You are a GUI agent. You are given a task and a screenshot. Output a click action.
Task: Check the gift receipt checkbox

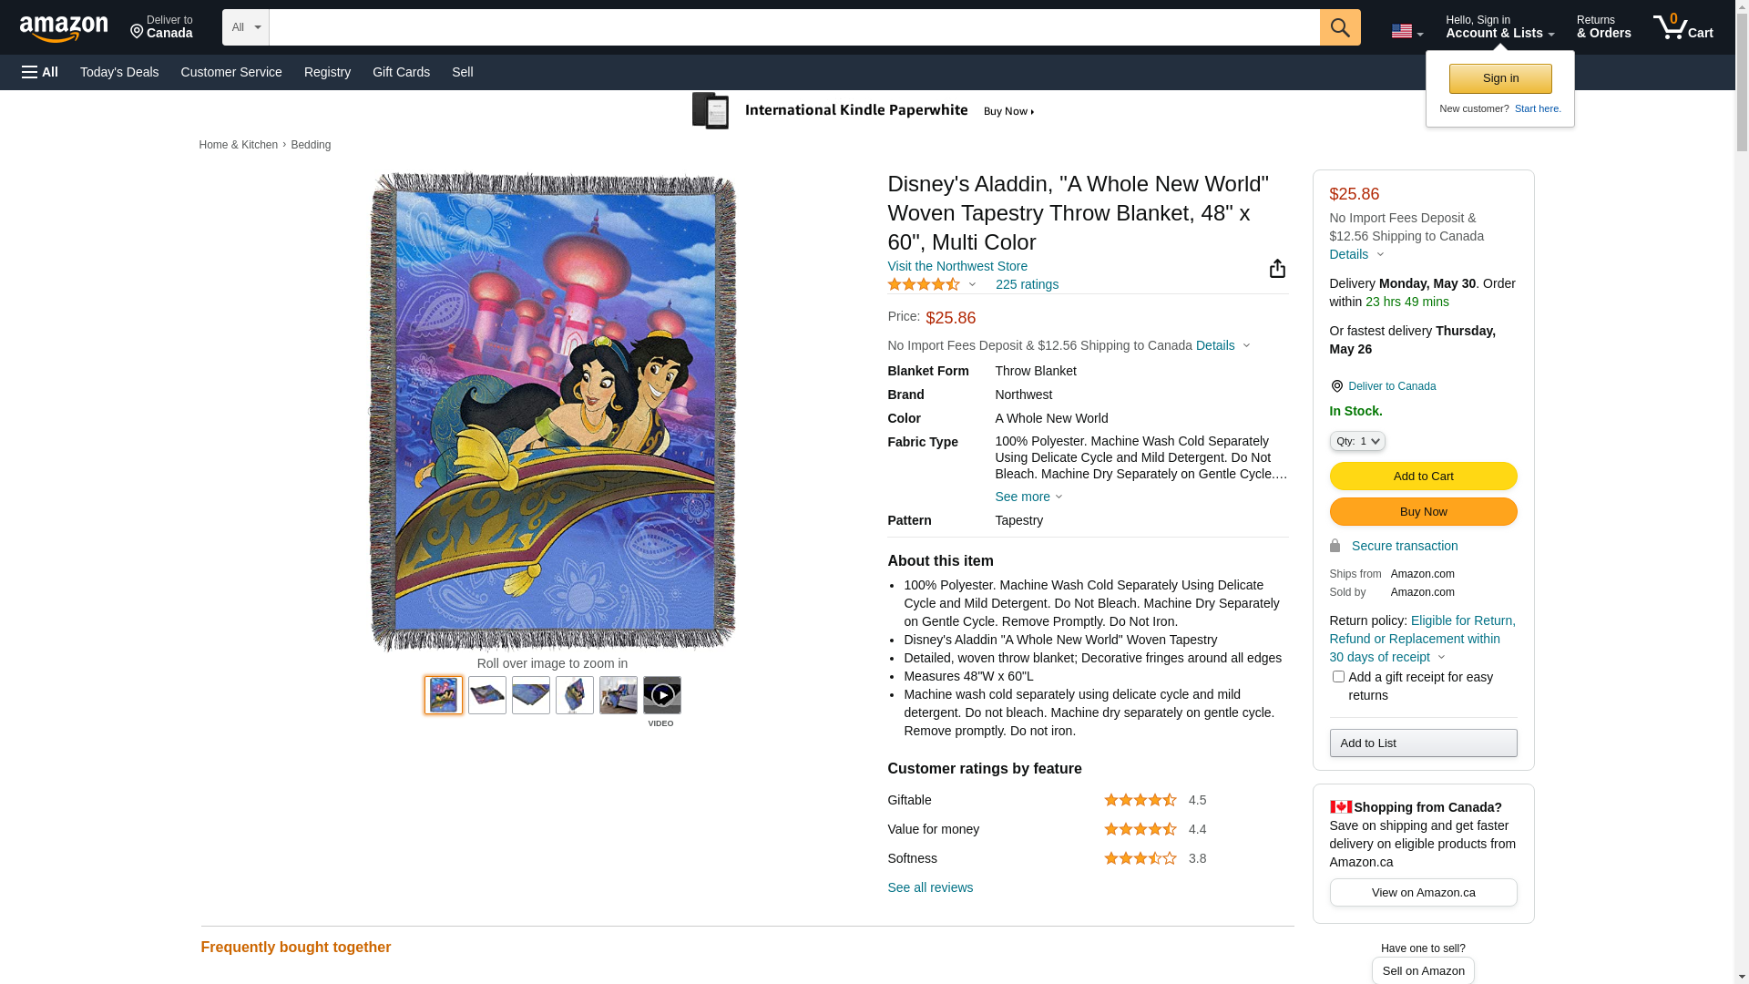[1338, 677]
